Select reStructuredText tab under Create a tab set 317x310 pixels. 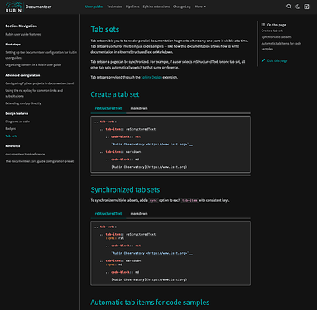click(108, 108)
